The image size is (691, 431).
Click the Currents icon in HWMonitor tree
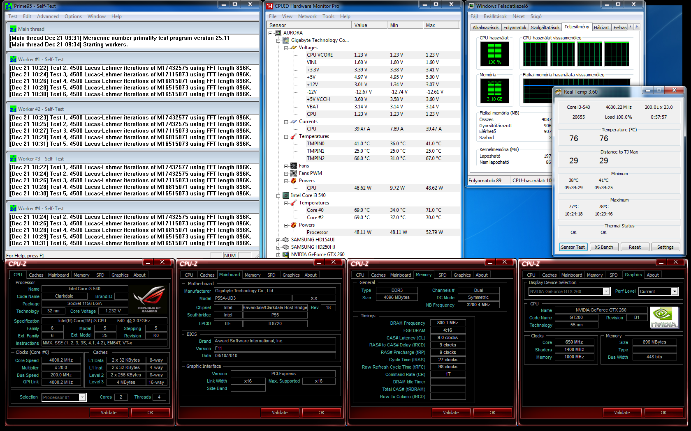click(x=294, y=122)
